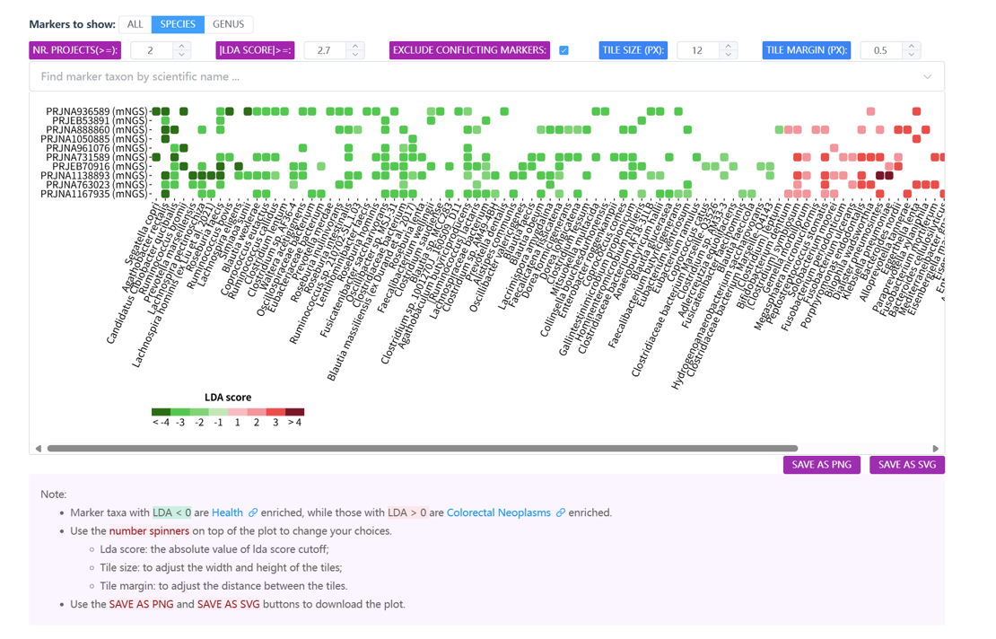Click the link icon beside Colorectal Neoplasms
Screen dimensions: 996x639
click(x=561, y=512)
